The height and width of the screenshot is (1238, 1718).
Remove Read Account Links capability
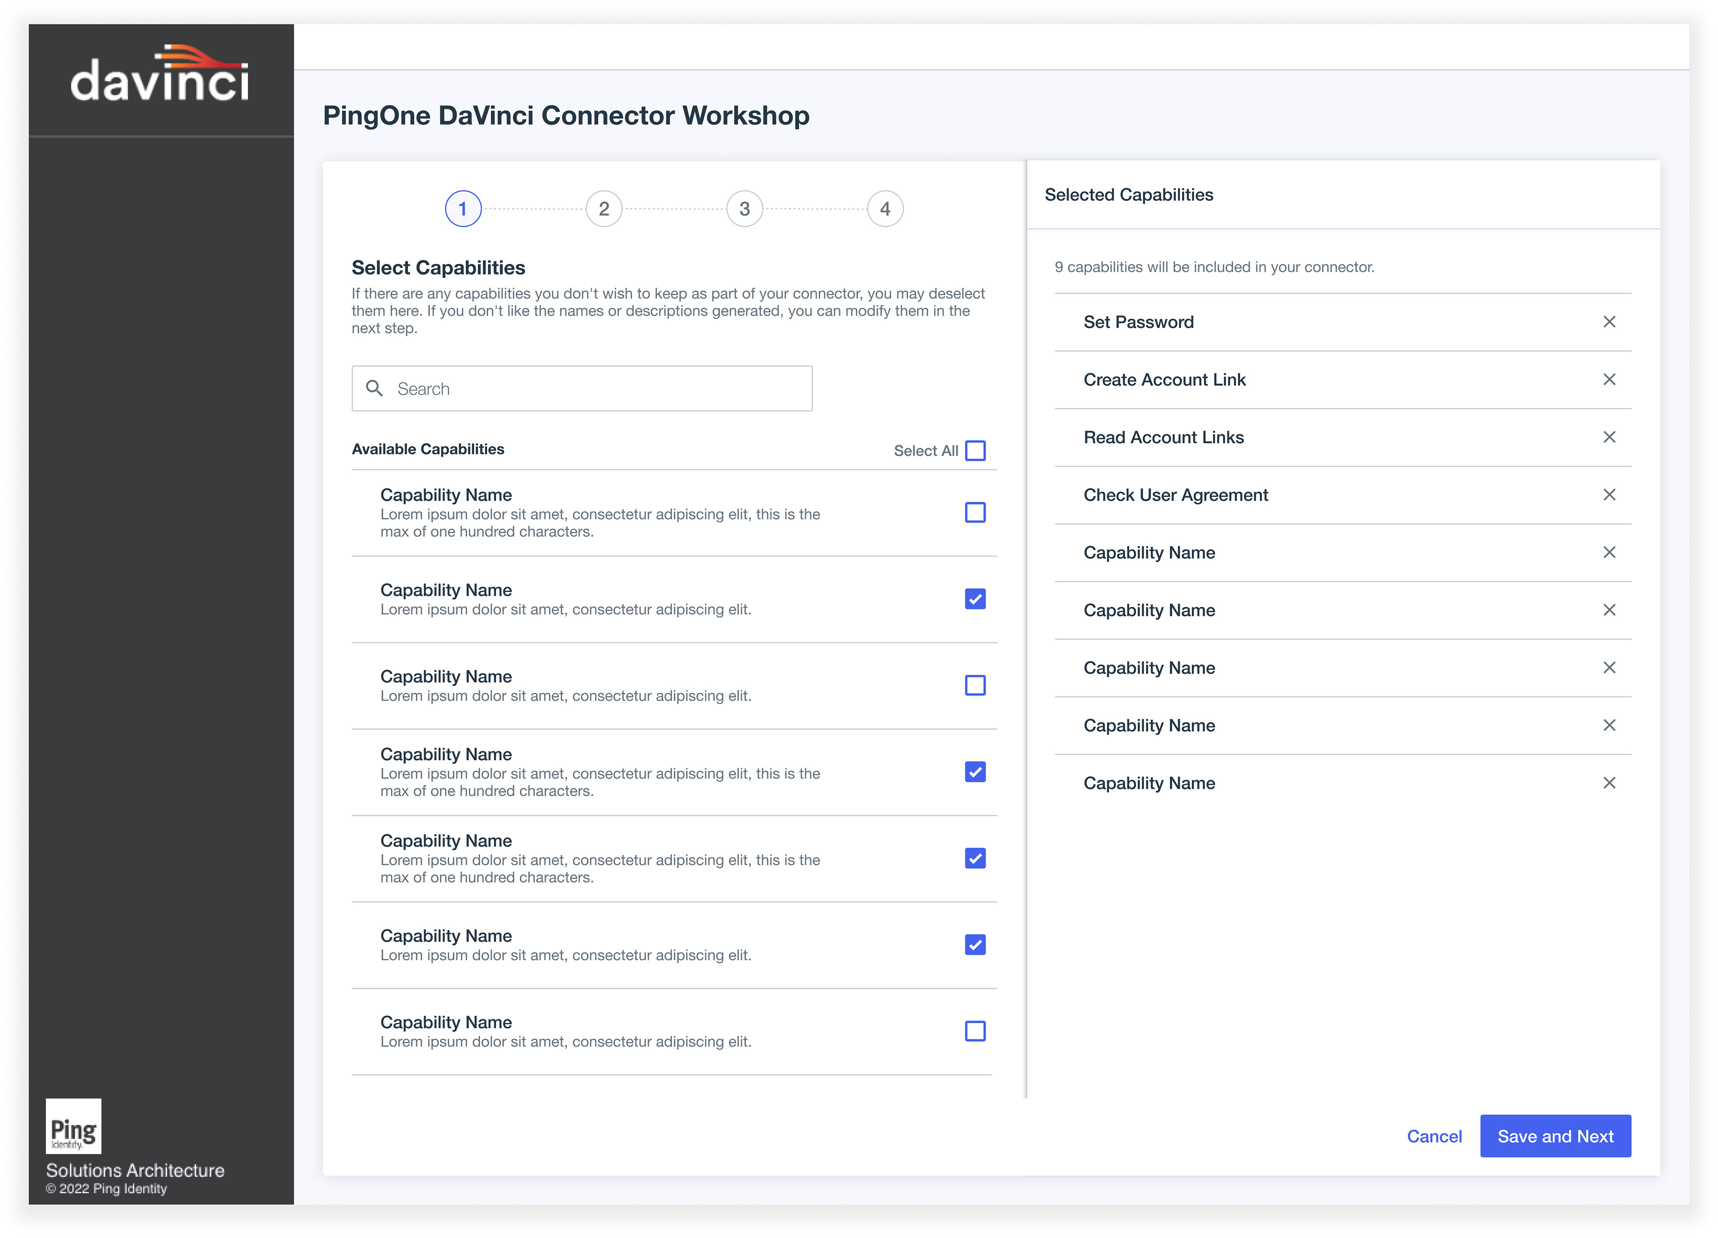pyautogui.click(x=1609, y=437)
